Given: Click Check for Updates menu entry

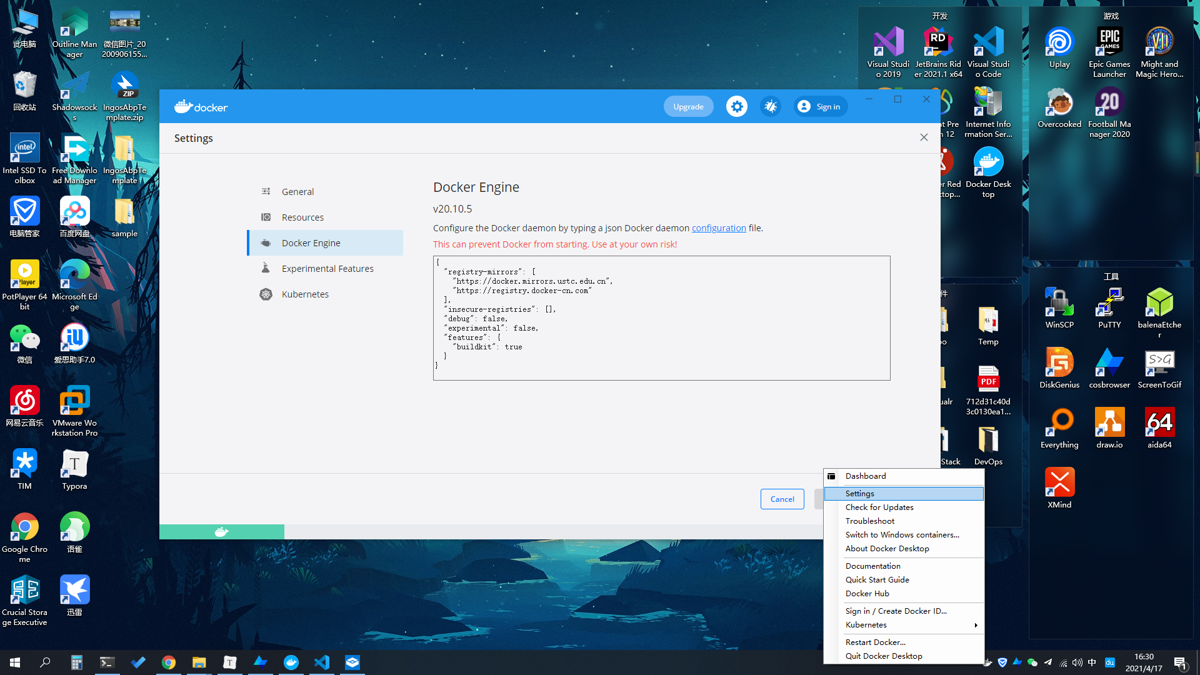Looking at the screenshot, I should point(879,507).
